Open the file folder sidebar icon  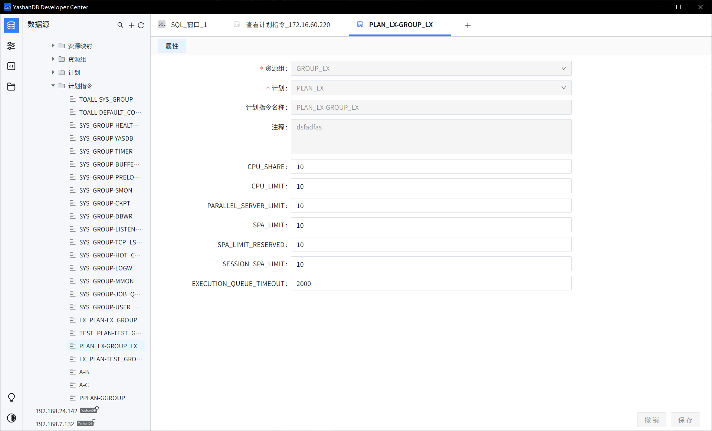pos(12,86)
